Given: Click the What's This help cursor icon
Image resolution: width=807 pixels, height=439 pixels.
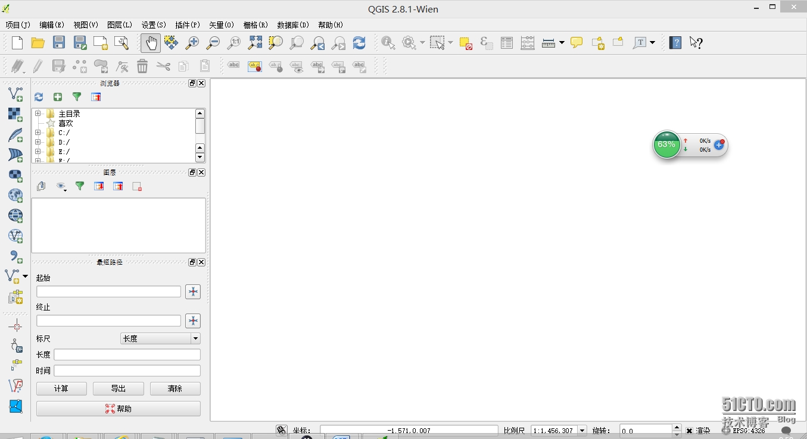Looking at the screenshot, I should (x=696, y=43).
